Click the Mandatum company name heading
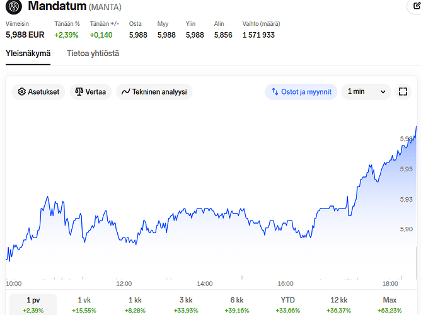Viewport: 421px width, 315px height. (x=57, y=6)
